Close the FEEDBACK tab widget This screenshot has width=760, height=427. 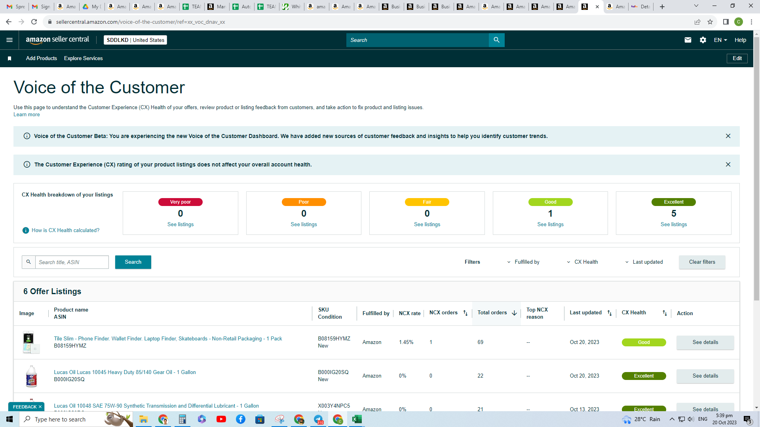tap(40, 407)
